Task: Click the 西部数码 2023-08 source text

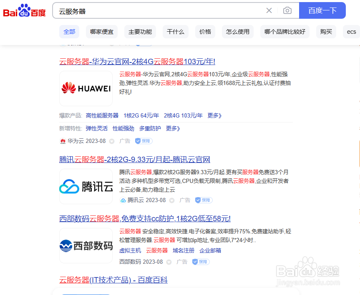Action: click(141, 262)
